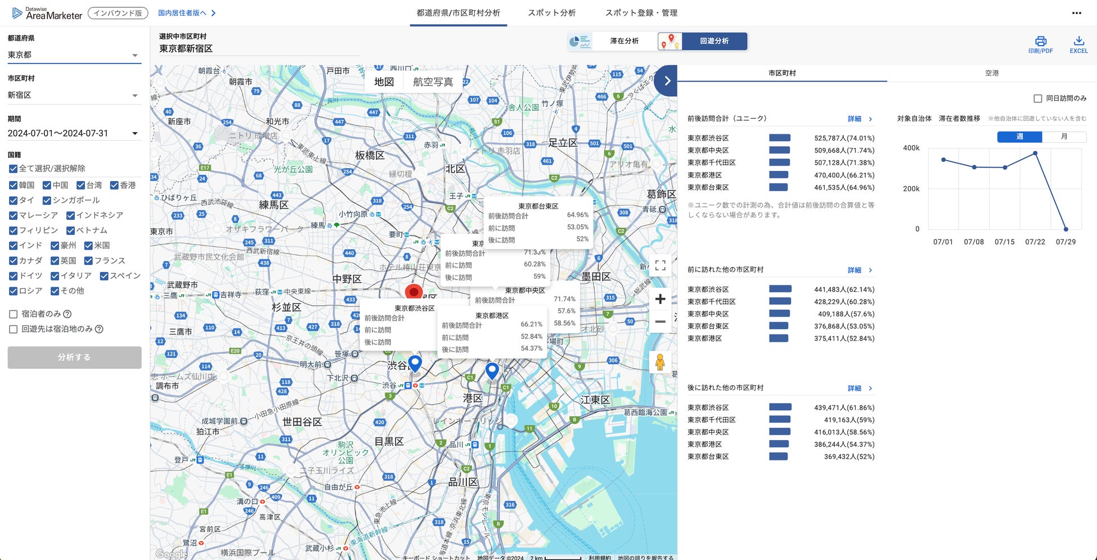This screenshot has height=560, width=1097.
Task: Collapse map using the blue arrow button
Action: point(667,81)
